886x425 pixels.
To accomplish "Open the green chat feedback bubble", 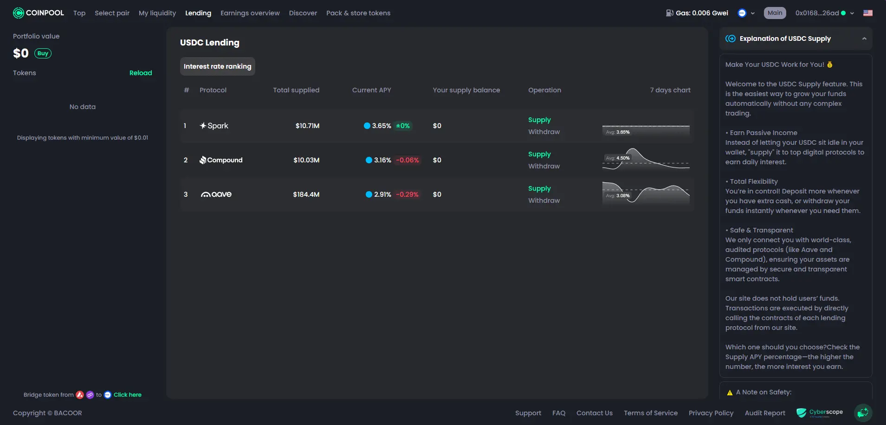I will point(863,412).
